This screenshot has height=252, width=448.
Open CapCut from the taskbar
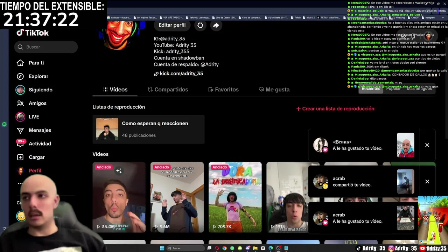pos(263,248)
